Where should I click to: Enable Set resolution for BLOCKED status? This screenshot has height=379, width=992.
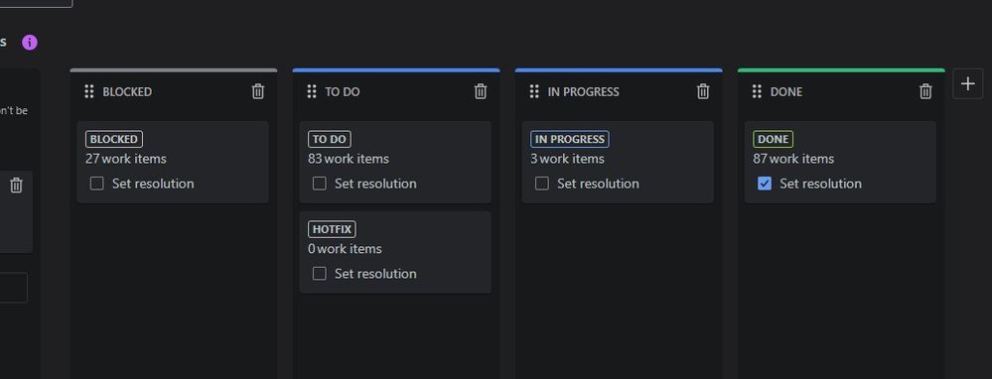click(96, 184)
